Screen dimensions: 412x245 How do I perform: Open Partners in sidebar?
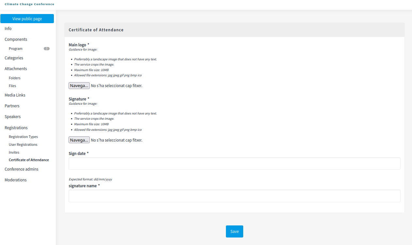pyautogui.click(x=12, y=106)
